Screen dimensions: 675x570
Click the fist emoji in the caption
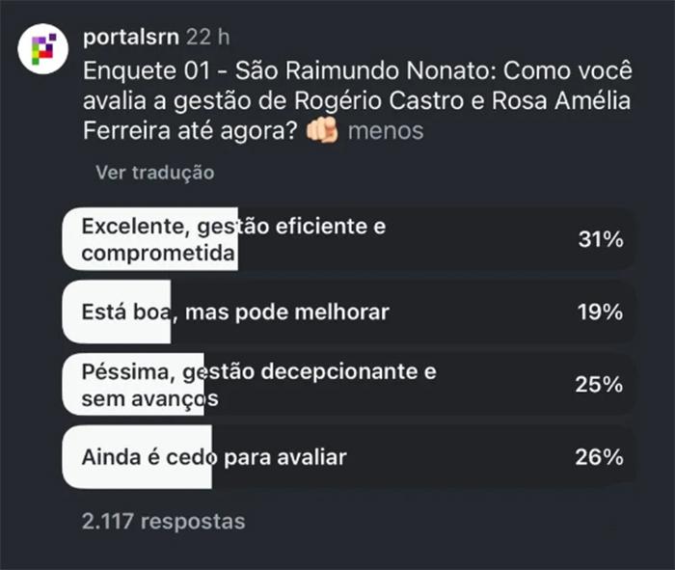(322, 131)
